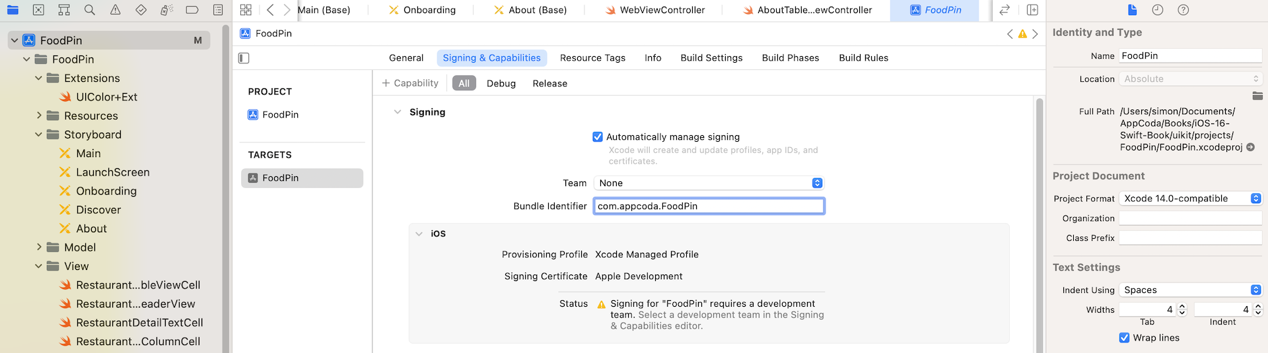Open the Issue navigator warning icon
This screenshot has width=1268, height=353.
(x=116, y=10)
